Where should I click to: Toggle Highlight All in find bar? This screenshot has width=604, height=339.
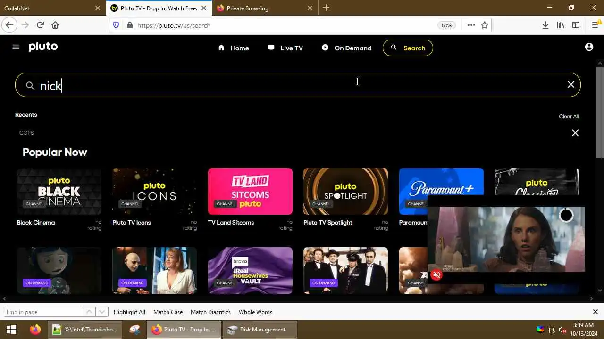129,312
